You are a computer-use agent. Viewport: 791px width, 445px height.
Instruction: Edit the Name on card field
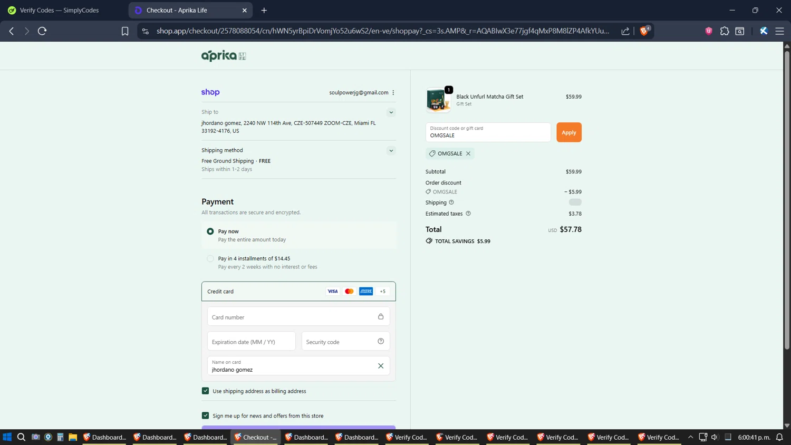pyautogui.click(x=298, y=366)
